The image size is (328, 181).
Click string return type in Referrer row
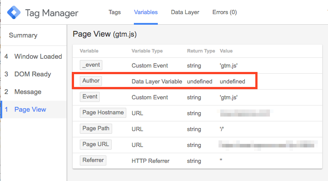pos(194,161)
